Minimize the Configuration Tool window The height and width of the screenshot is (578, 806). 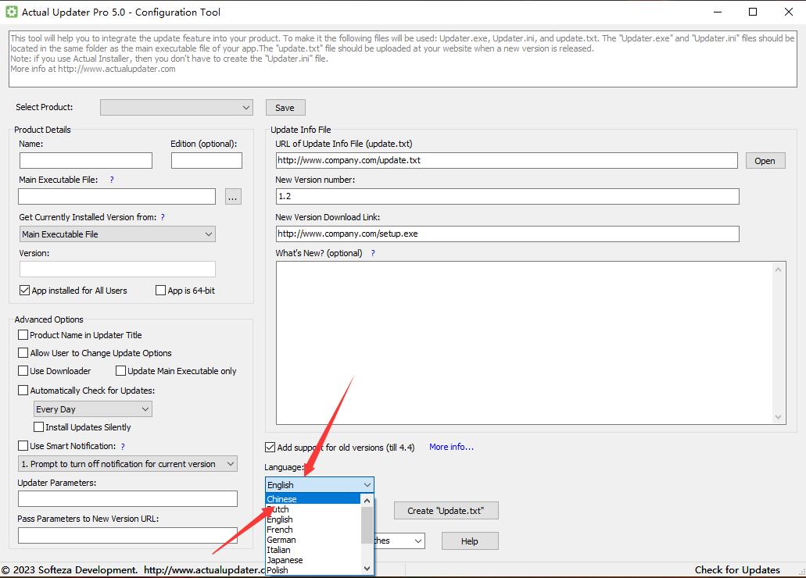pyautogui.click(x=718, y=12)
